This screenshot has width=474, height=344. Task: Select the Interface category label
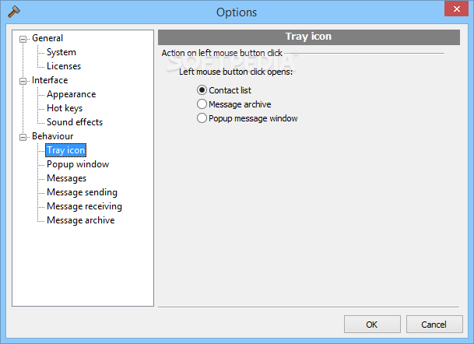(x=50, y=80)
